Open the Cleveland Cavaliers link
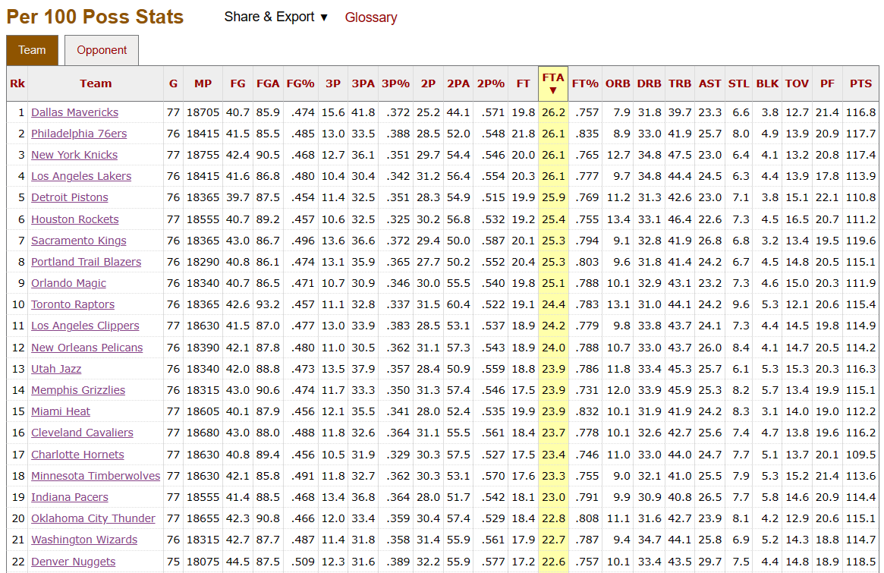The height and width of the screenshot is (573, 884). point(82,433)
